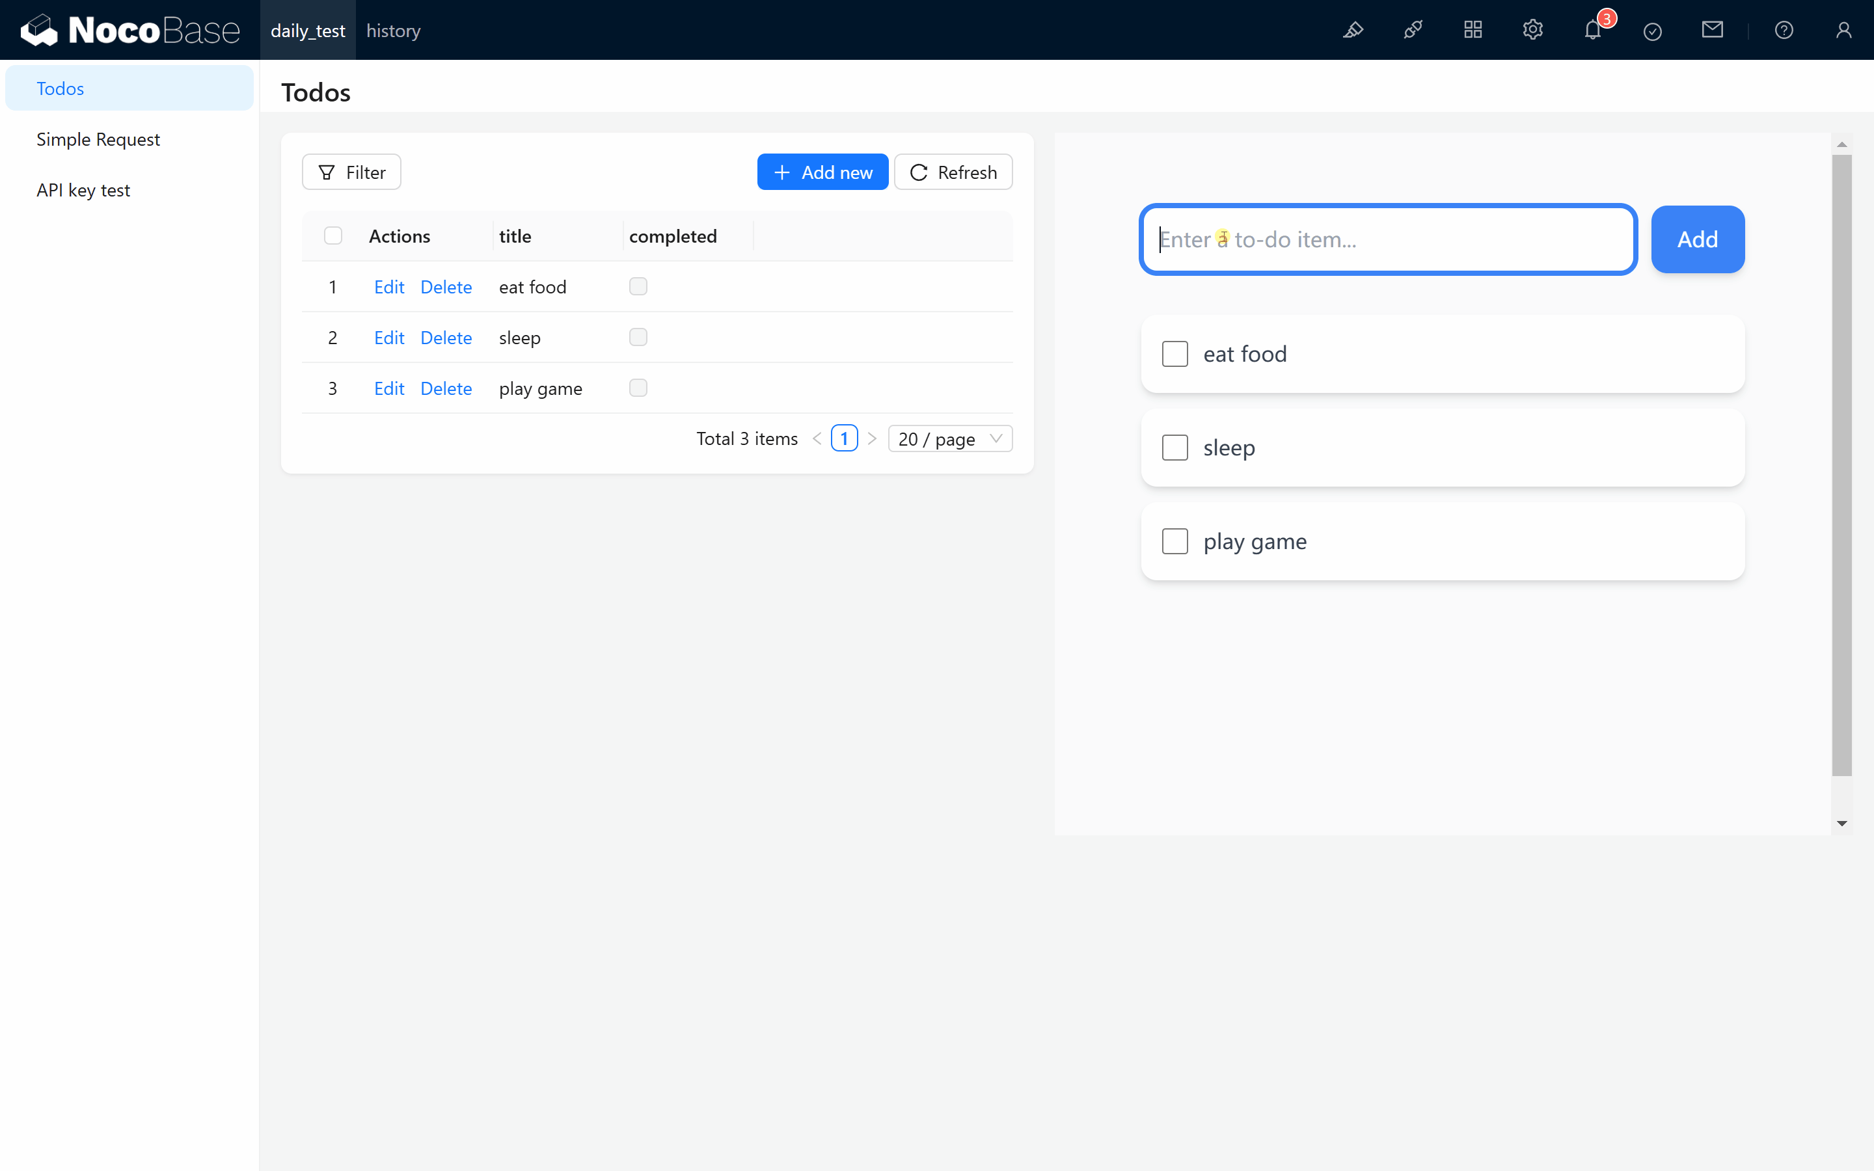Toggle the select-all checkbox in the table header
The height and width of the screenshot is (1171, 1874).
333,236
